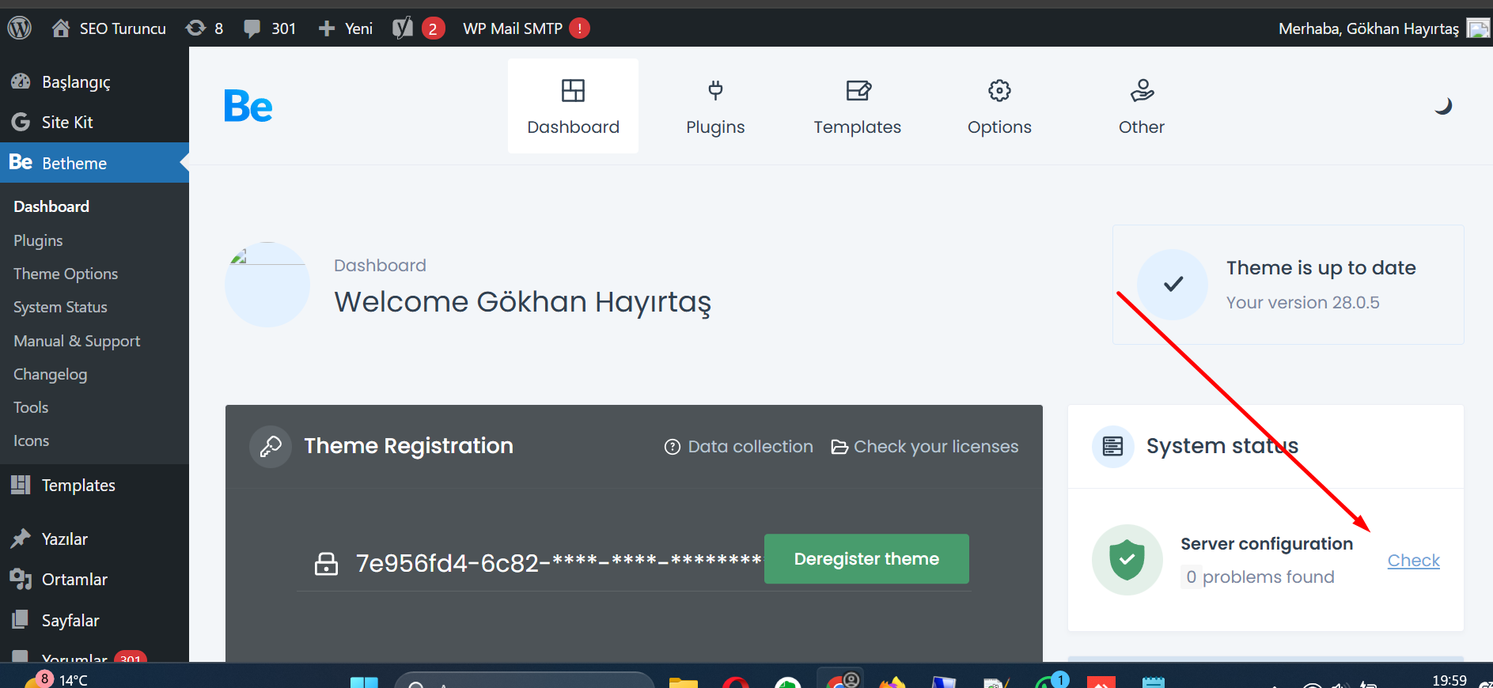
Task: Open Başlangıç in the sidebar
Action: (x=94, y=81)
